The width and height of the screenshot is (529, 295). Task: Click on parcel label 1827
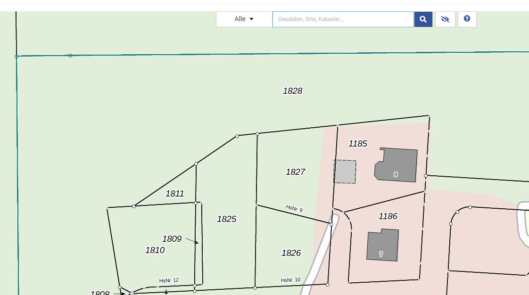pyautogui.click(x=295, y=172)
